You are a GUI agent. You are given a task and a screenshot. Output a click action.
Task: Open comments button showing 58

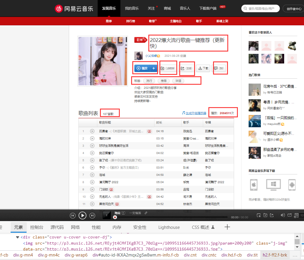point(219,68)
